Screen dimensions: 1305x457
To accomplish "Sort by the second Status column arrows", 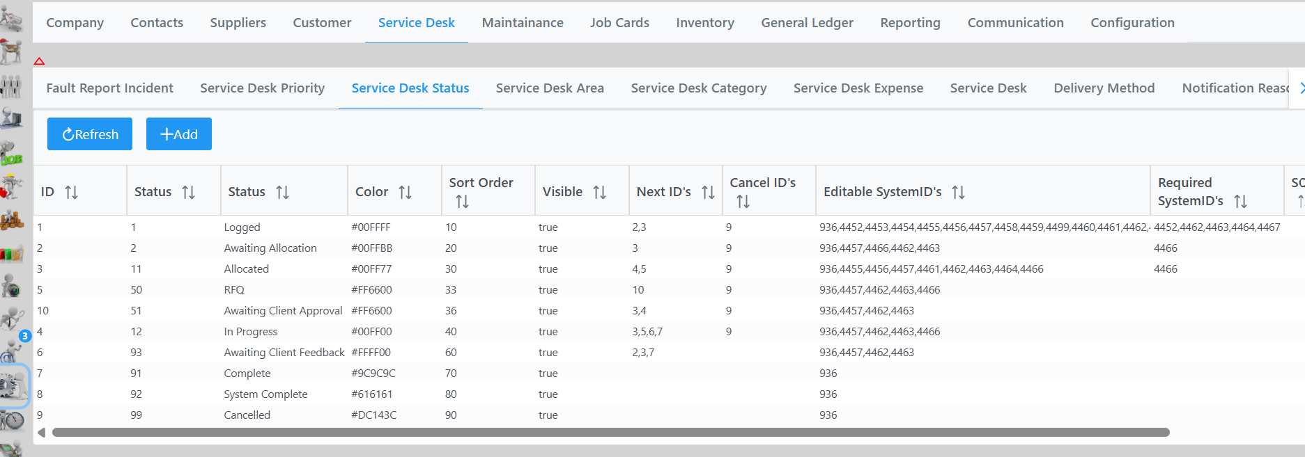I will [282, 192].
